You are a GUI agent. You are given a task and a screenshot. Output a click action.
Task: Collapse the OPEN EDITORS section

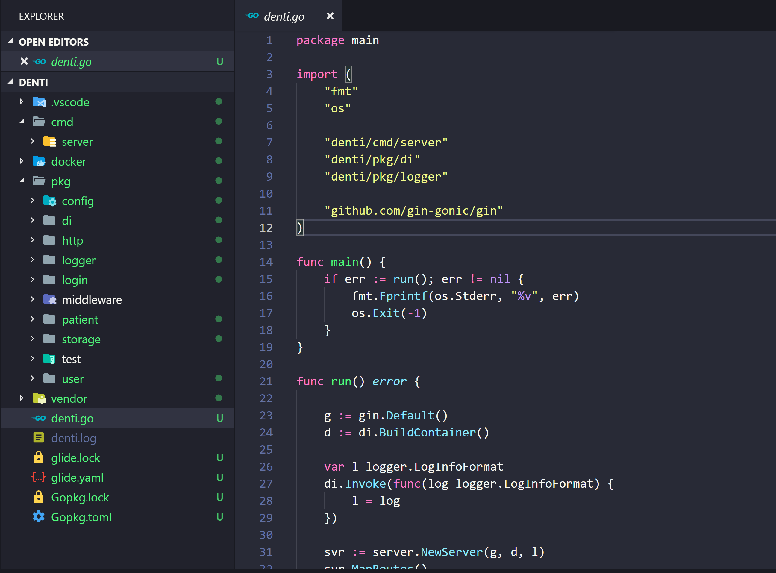pyautogui.click(x=10, y=42)
